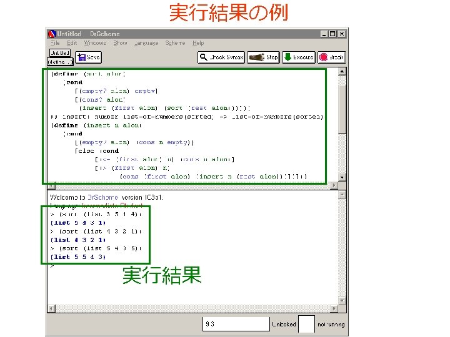The height and width of the screenshot is (337, 450).
Task: Click right arrow of interactions horizontal scrollbar
Action: click(334, 309)
